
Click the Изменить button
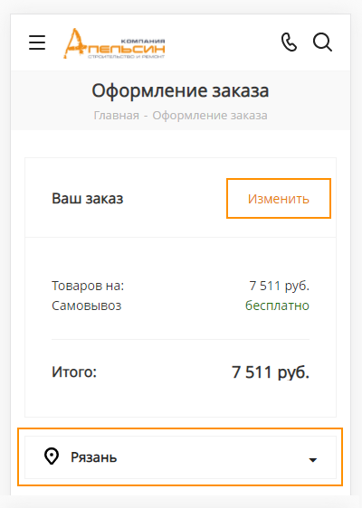point(279,198)
